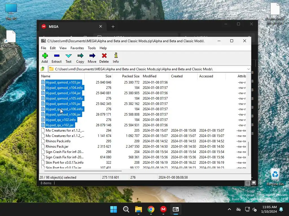Open MEGAsync desktop shortcut
The image size is (289, 216).
tap(11, 39)
